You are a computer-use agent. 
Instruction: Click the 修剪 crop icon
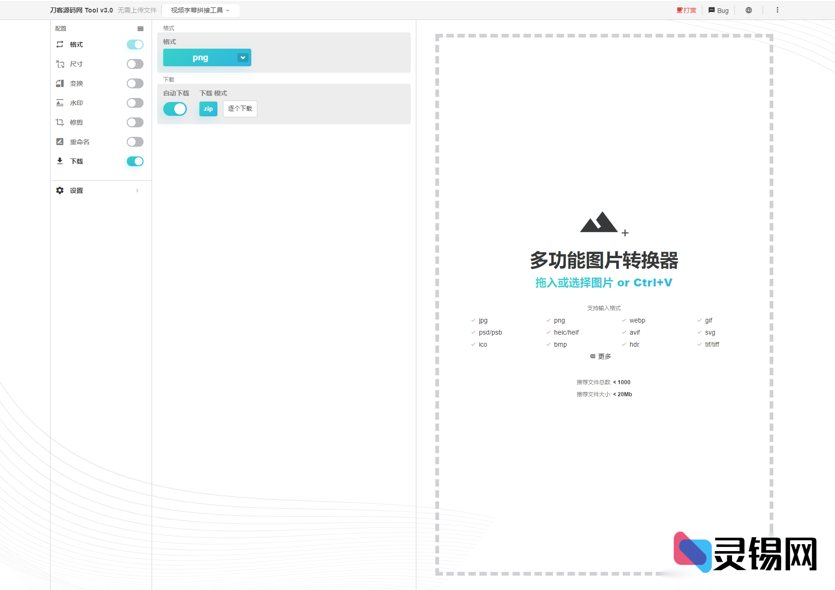point(60,122)
